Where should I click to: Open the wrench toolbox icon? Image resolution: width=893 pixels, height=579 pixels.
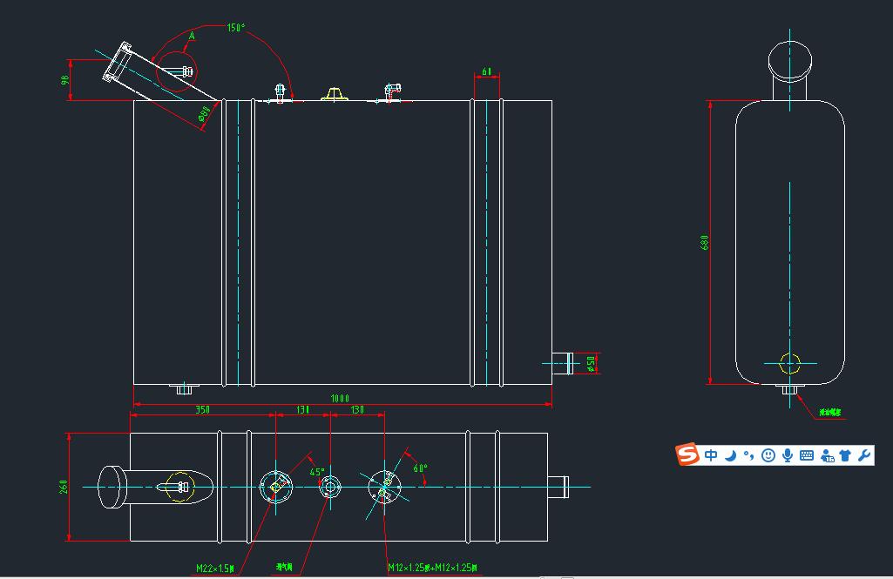click(x=864, y=455)
